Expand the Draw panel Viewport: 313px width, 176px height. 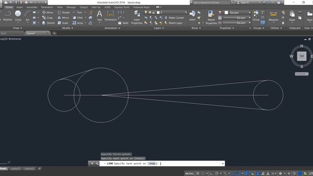click(x=18, y=28)
